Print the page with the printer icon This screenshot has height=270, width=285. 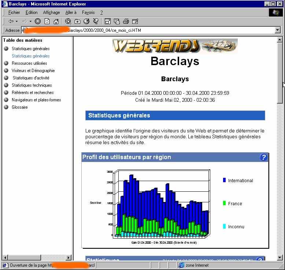(x=126, y=22)
